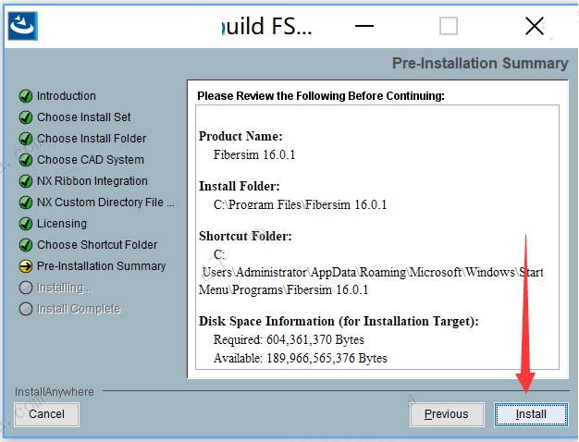The width and height of the screenshot is (579, 442).
Task: Click the empty circle beside Installing step
Action: pos(26,288)
